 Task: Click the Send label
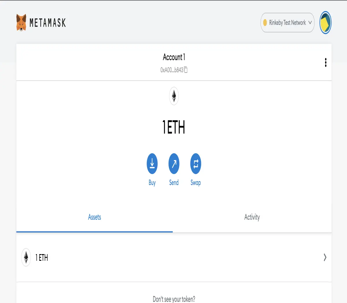coord(174,182)
